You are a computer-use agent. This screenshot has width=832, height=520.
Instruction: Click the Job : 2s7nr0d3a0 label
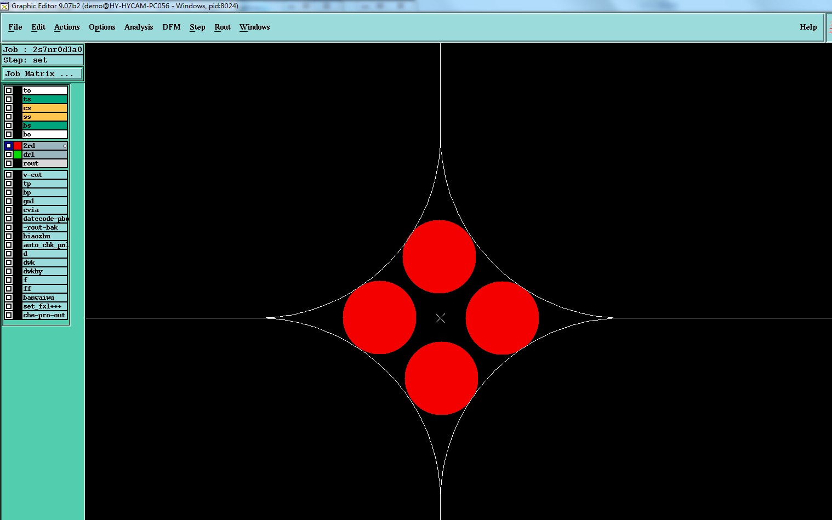point(43,49)
